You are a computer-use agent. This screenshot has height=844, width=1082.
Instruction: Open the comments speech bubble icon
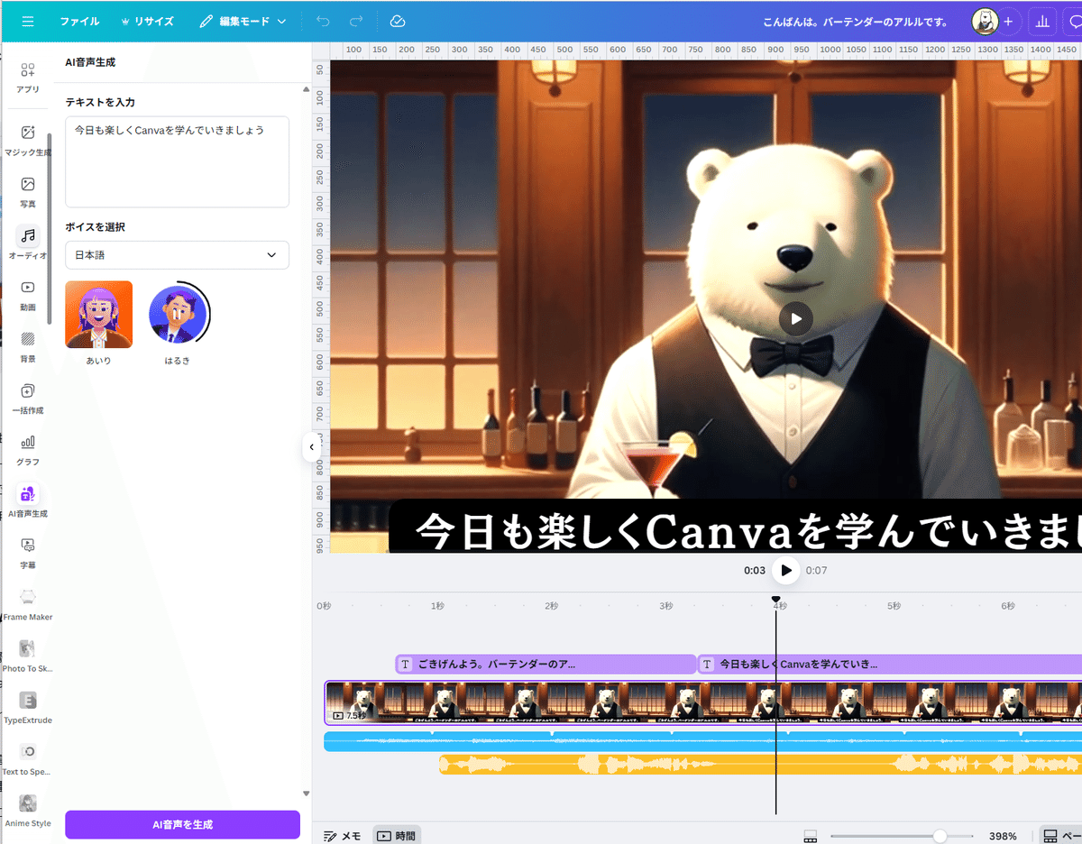(1073, 21)
